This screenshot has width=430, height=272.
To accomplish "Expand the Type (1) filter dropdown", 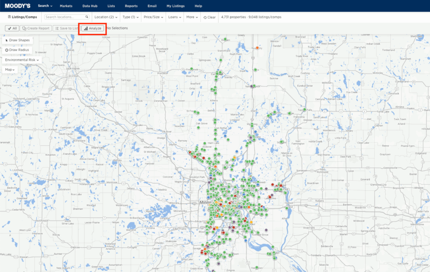I will (131, 17).
